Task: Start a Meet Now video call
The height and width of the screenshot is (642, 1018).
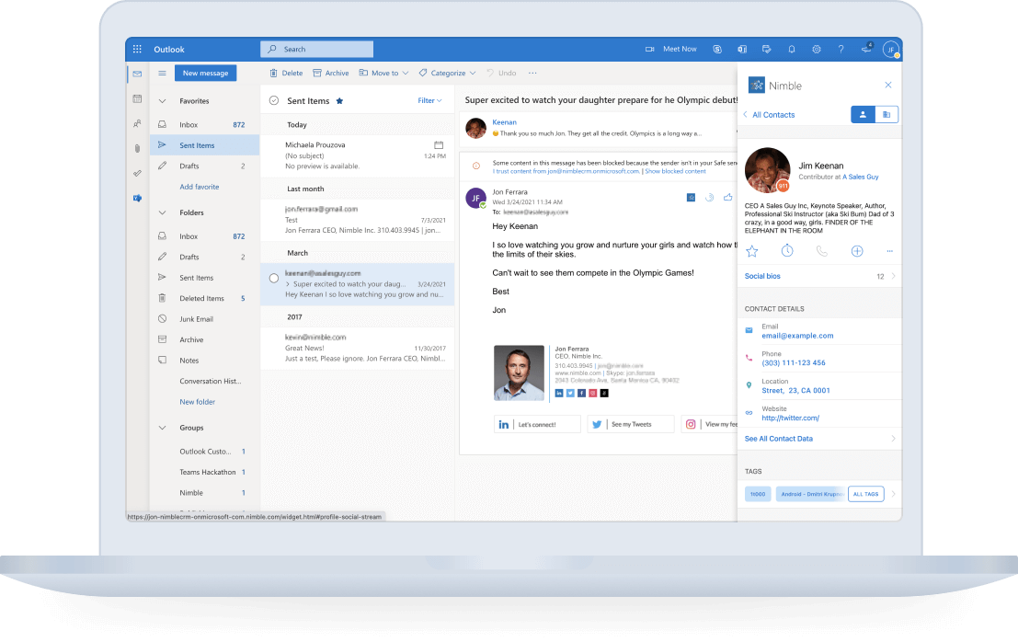Action: (671, 50)
